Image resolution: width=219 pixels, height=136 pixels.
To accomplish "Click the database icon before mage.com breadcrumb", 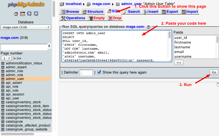I will (89, 4).
